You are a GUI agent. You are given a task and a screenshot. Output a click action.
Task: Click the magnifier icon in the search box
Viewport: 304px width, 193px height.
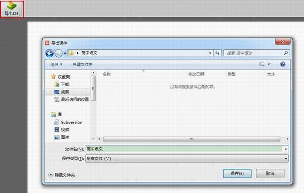286,53
